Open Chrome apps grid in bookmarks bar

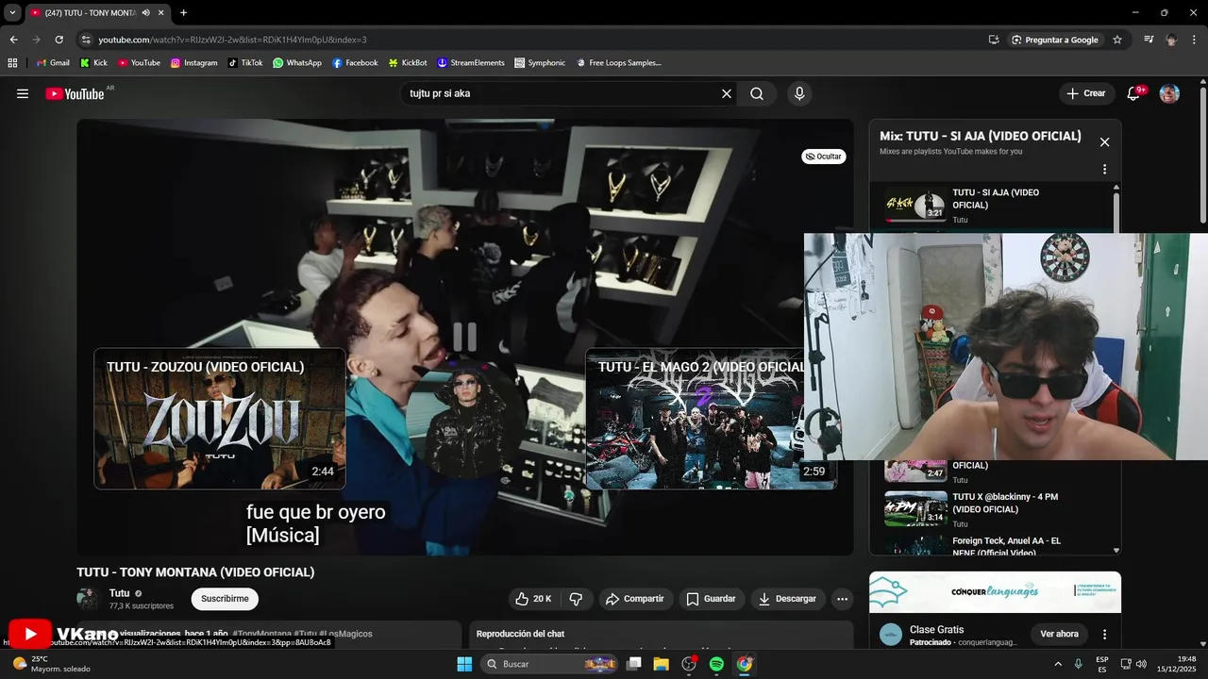(12, 63)
